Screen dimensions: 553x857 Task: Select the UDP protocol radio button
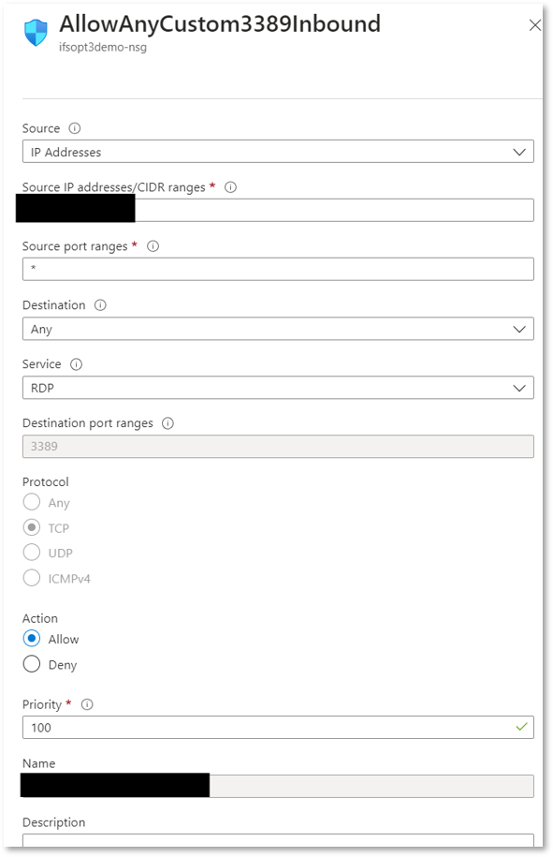tap(32, 552)
